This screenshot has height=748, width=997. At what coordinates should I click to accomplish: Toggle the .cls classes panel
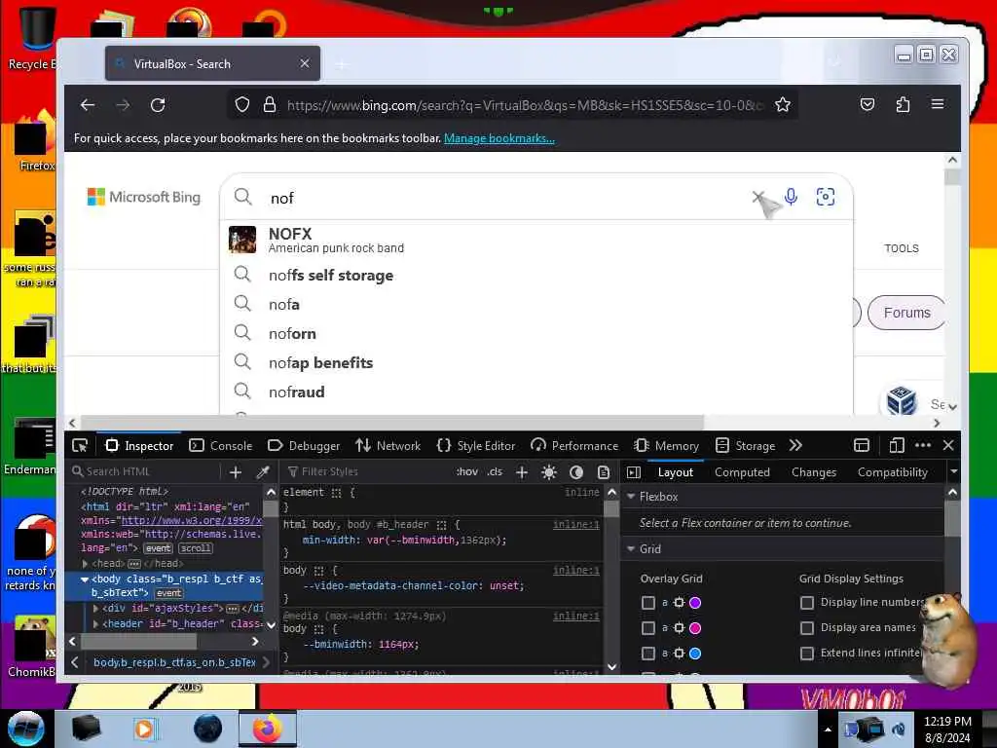[495, 472]
